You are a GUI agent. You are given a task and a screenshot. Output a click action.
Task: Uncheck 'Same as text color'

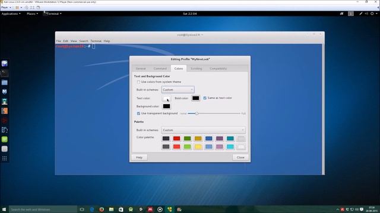click(x=205, y=98)
